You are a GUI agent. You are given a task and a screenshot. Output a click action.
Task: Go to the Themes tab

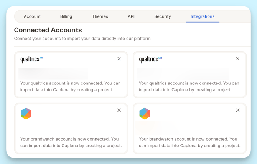tap(100, 16)
